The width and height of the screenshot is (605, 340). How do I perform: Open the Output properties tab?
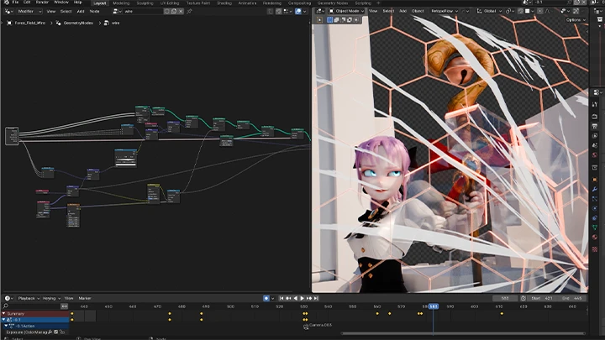point(595,126)
